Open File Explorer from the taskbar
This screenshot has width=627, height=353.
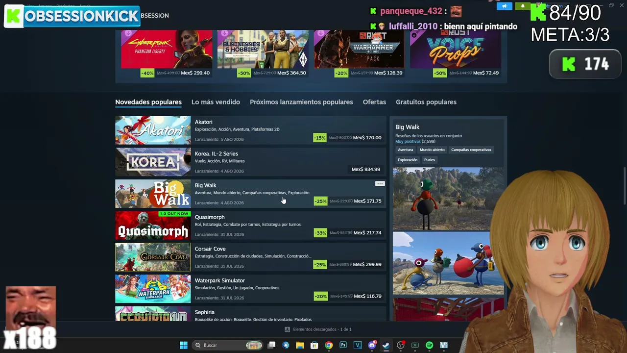(300, 345)
